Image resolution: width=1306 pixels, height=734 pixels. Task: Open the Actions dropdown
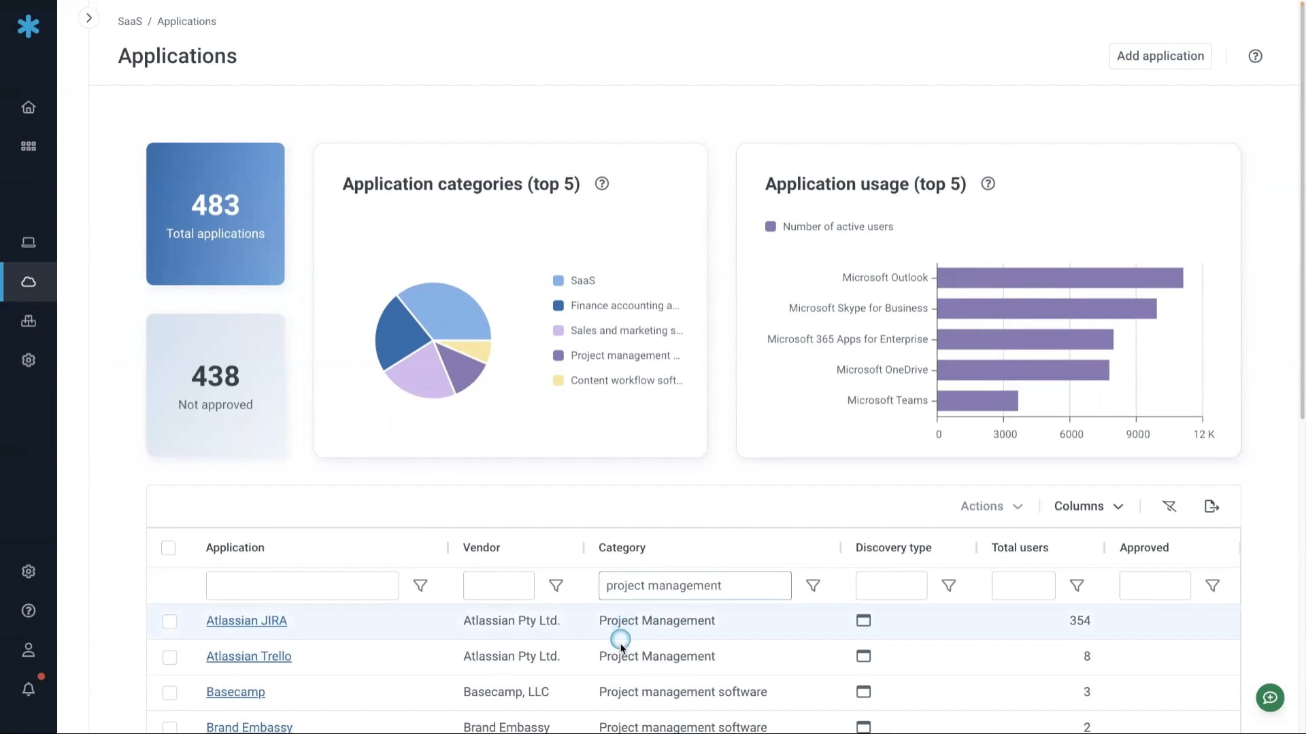(991, 506)
